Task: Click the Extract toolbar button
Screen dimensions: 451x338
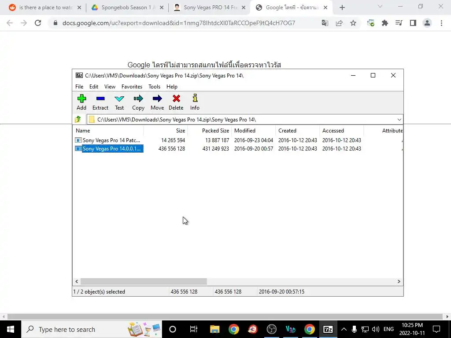Action: (x=100, y=102)
